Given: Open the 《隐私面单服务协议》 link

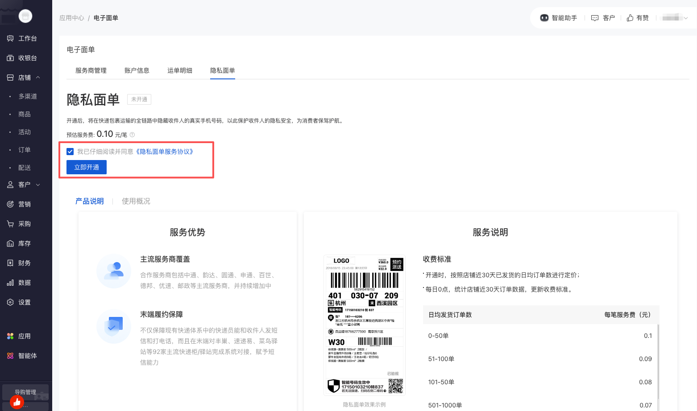Looking at the screenshot, I should pyautogui.click(x=165, y=152).
